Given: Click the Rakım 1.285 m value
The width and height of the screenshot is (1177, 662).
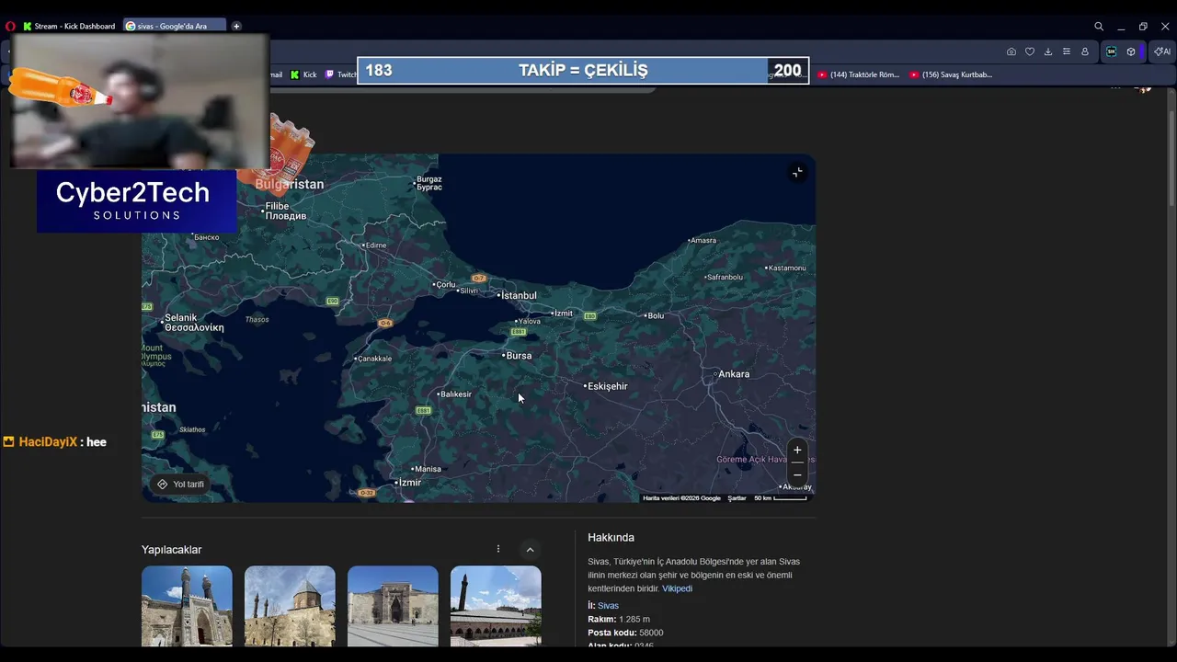Looking at the screenshot, I should pos(634,620).
